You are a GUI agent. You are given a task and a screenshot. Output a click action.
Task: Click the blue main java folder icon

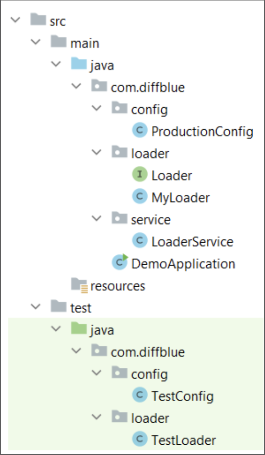(x=79, y=64)
